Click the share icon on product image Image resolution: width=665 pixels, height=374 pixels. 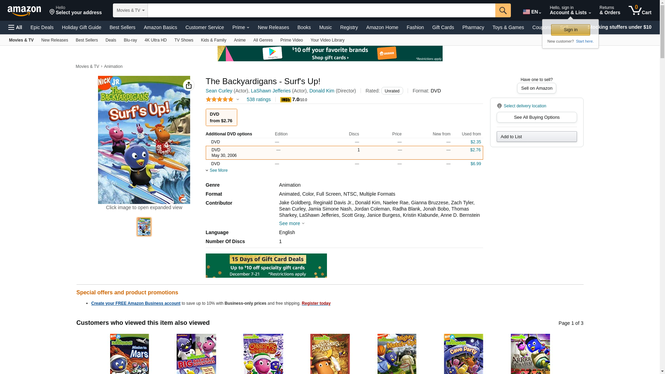[x=188, y=85]
